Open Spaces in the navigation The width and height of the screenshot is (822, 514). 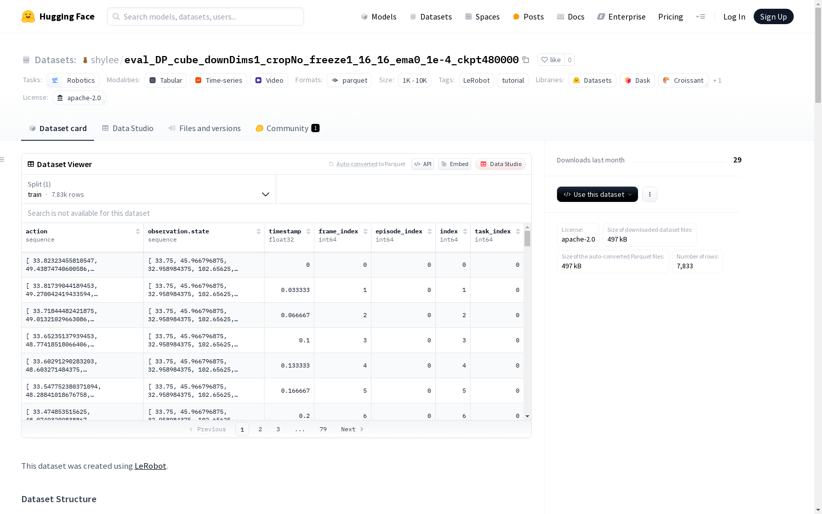click(482, 16)
